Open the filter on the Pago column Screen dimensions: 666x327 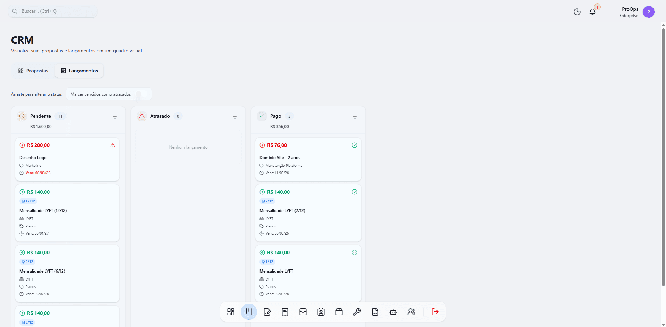click(355, 116)
